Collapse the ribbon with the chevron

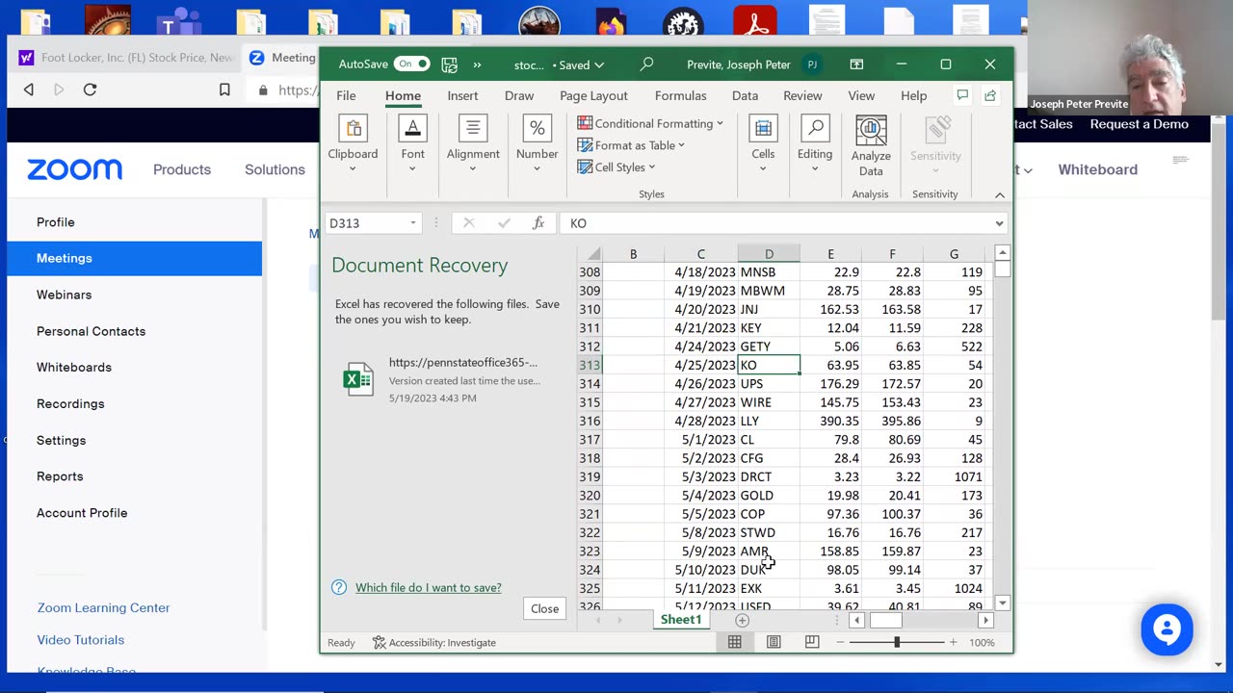[999, 194]
